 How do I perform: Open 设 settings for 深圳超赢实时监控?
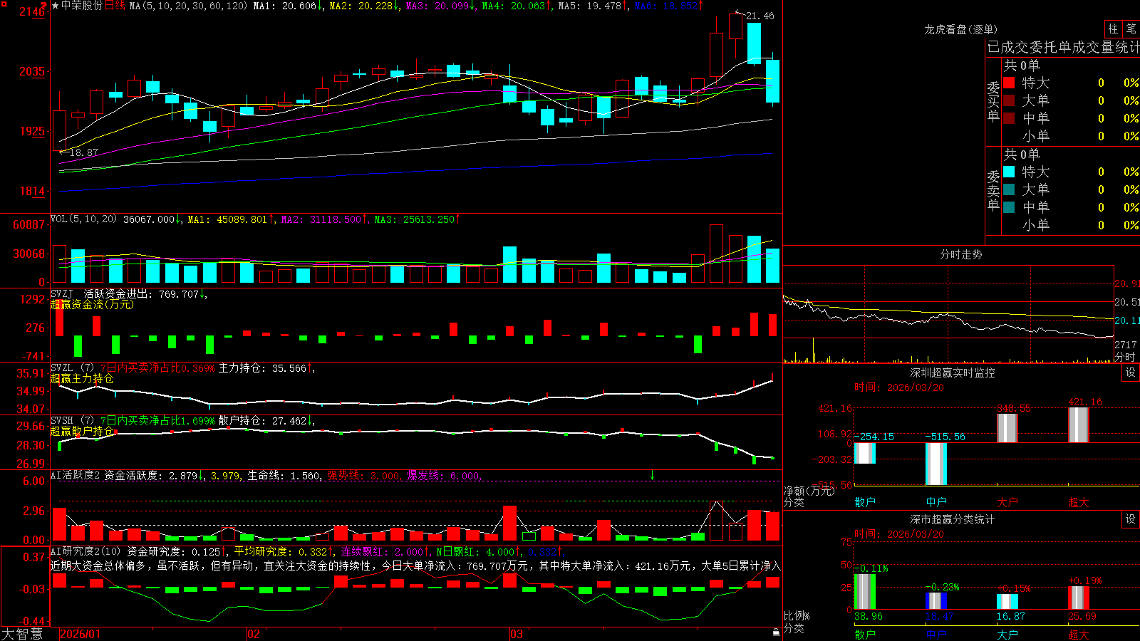pyautogui.click(x=1131, y=372)
